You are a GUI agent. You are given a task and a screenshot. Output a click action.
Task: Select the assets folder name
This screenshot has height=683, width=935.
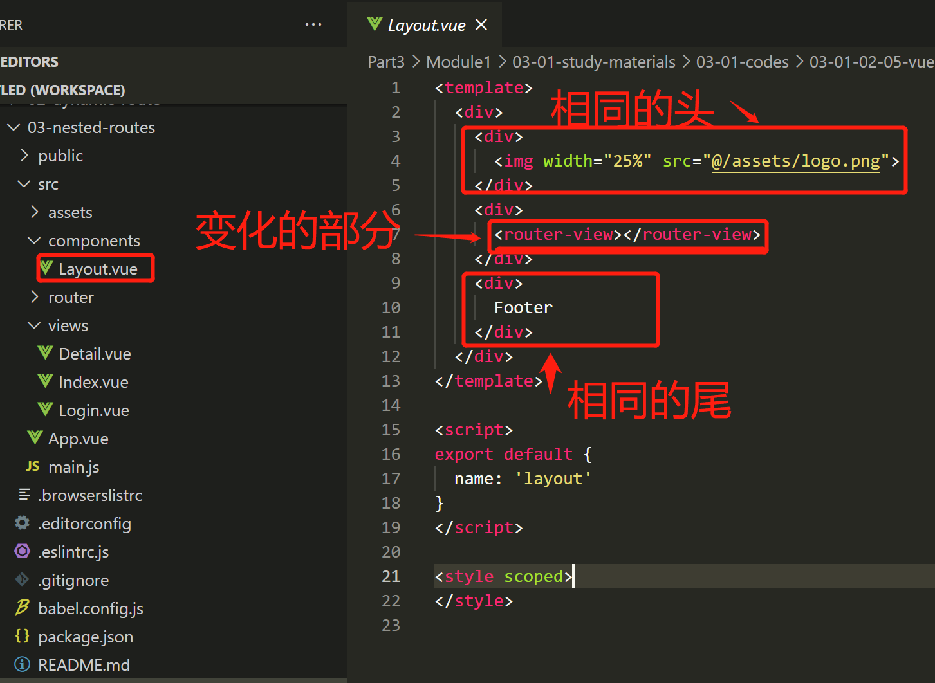[70, 212]
